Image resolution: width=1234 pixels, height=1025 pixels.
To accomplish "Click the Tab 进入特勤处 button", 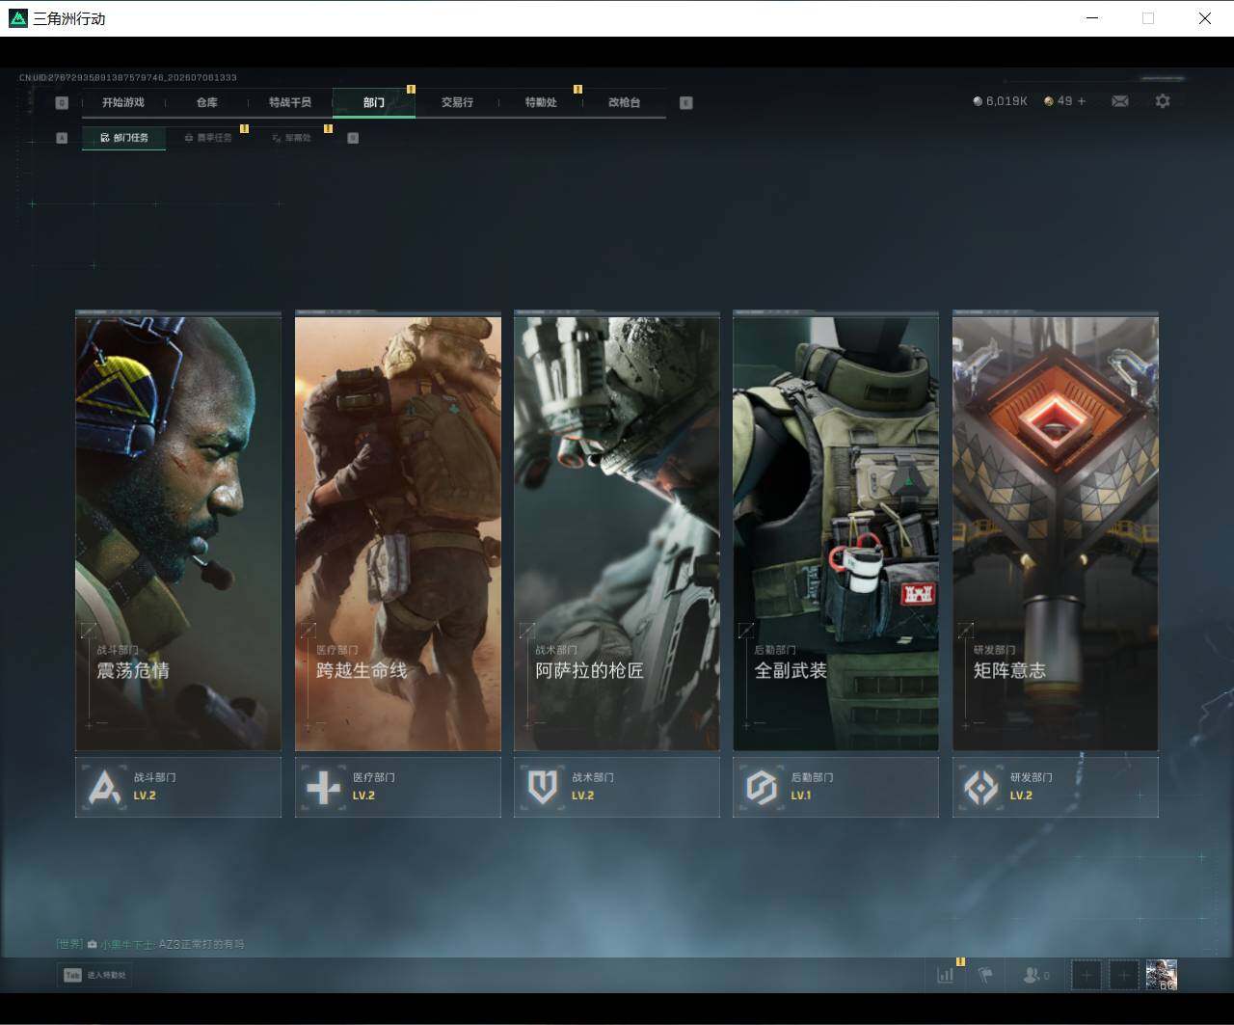I will pyautogui.click(x=94, y=975).
